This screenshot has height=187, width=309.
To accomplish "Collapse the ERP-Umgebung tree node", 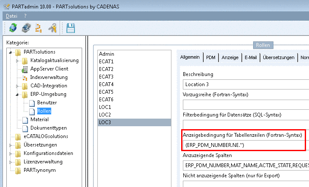I will coord(17,95).
